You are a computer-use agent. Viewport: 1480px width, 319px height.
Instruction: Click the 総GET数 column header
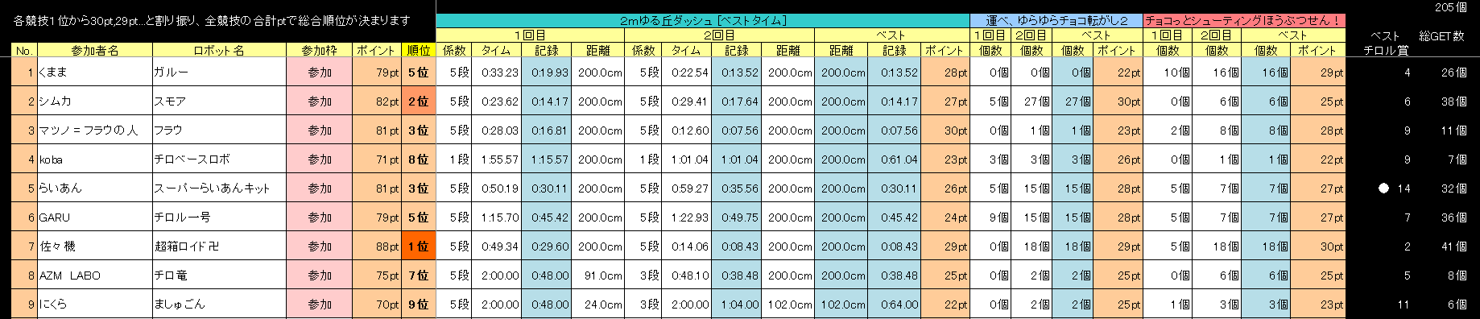pyautogui.click(x=1441, y=36)
